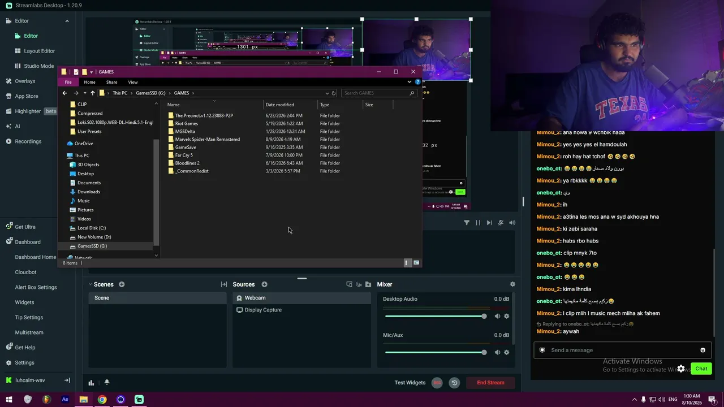Image resolution: width=724 pixels, height=407 pixels.
Task: Click the Search GAMES box
Action: 379,93
